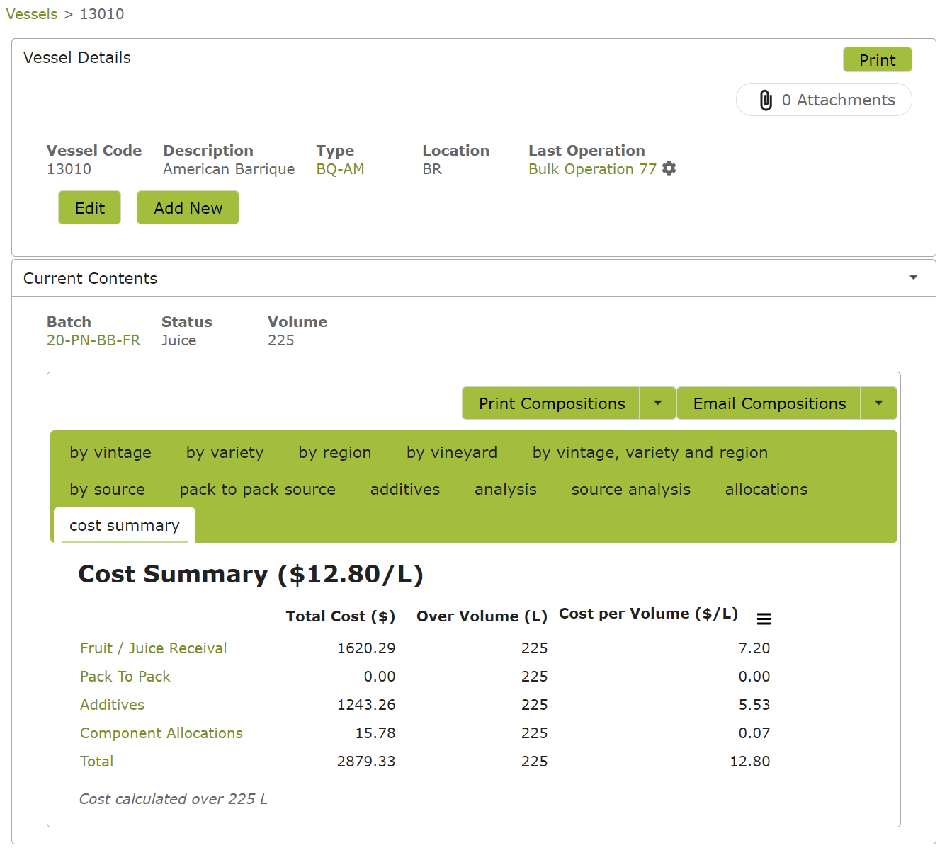Image resolution: width=947 pixels, height=850 pixels.
Task: Click the Cost per Volume ($/L) header
Action: (x=649, y=614)
